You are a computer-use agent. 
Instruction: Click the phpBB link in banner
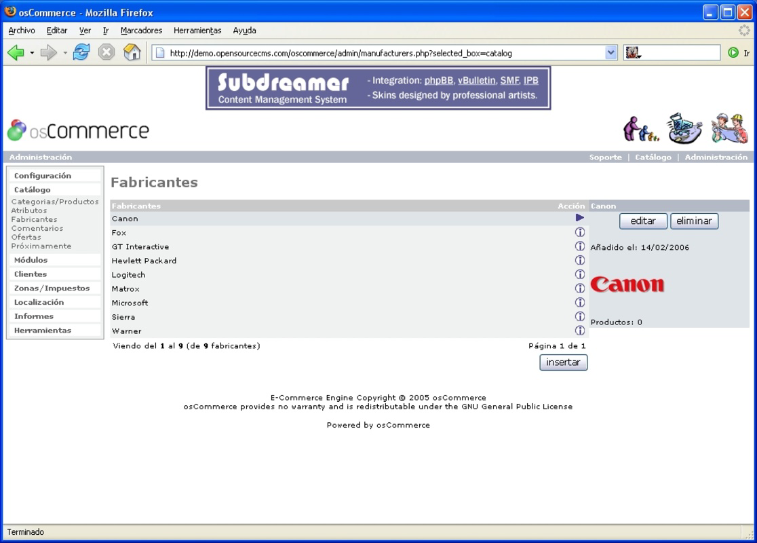coord(439,81)
